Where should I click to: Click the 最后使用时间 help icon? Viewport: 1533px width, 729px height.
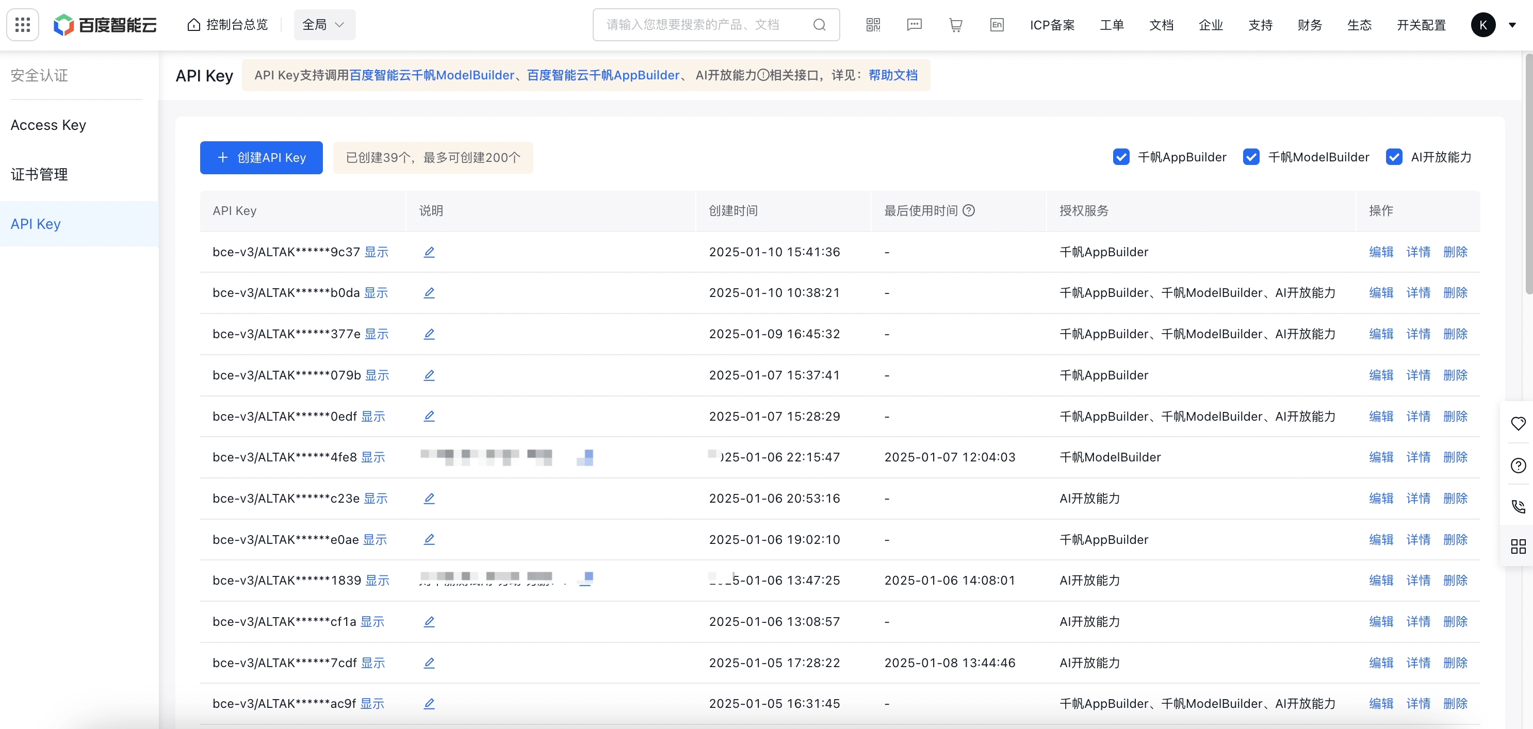tap(969, 210)
